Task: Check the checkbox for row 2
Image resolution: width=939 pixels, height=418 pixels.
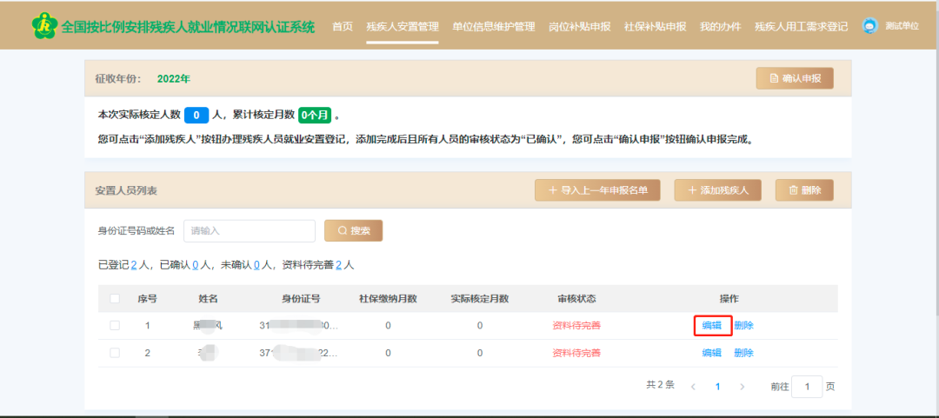Action: [115, 353]
